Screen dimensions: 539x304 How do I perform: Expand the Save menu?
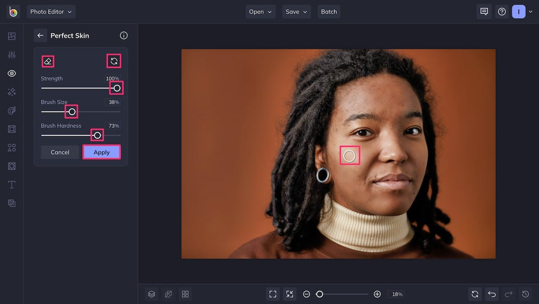point(296,11)
